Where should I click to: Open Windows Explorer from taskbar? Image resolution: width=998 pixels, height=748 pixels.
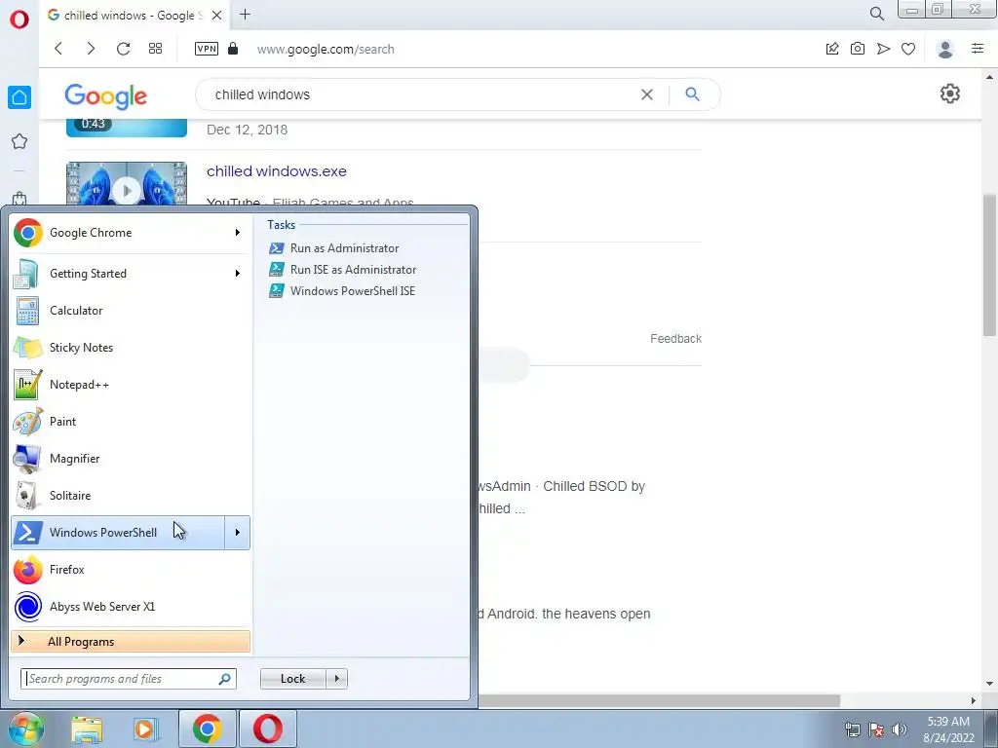(x=87, y=729)
